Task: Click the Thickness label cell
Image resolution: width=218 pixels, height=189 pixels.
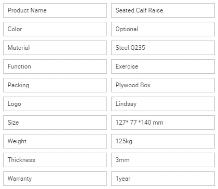Action: click(x=55, y=160)
